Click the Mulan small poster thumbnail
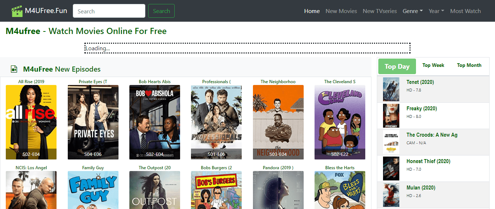The width and height of the screenshot is (495, 209). coord(391,195)
